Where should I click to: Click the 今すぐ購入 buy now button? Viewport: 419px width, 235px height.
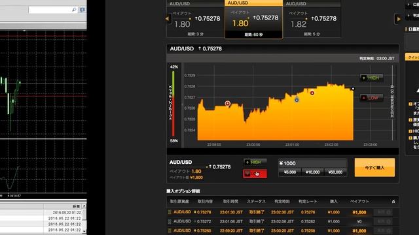(374, 167)
